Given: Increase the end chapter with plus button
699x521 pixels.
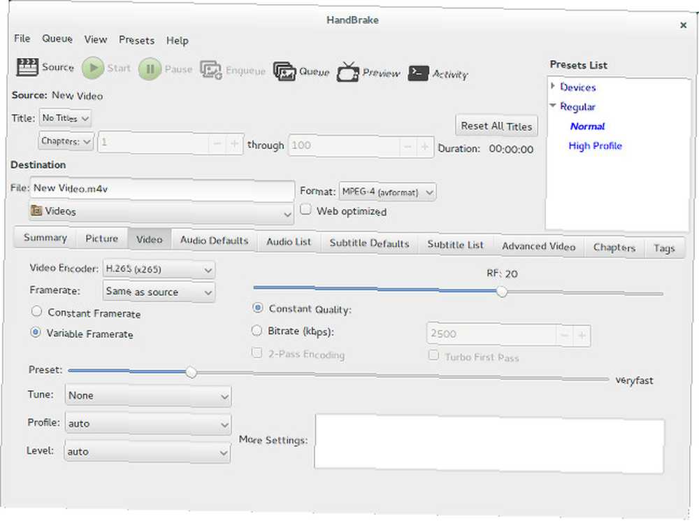Looking at the screenshot, I should click(x=425, y=147).
